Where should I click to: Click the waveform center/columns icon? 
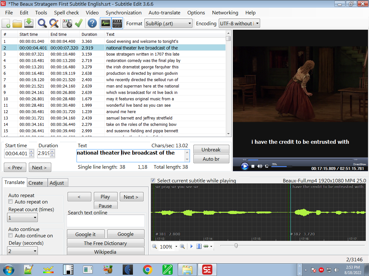click(x=199, y=246)
